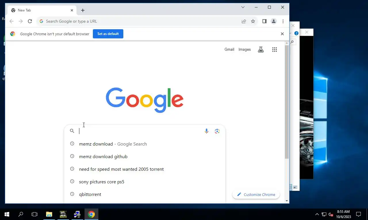Click help icon in background Explorer window
The image size is (368, 220).
click(x=296, y=33)
